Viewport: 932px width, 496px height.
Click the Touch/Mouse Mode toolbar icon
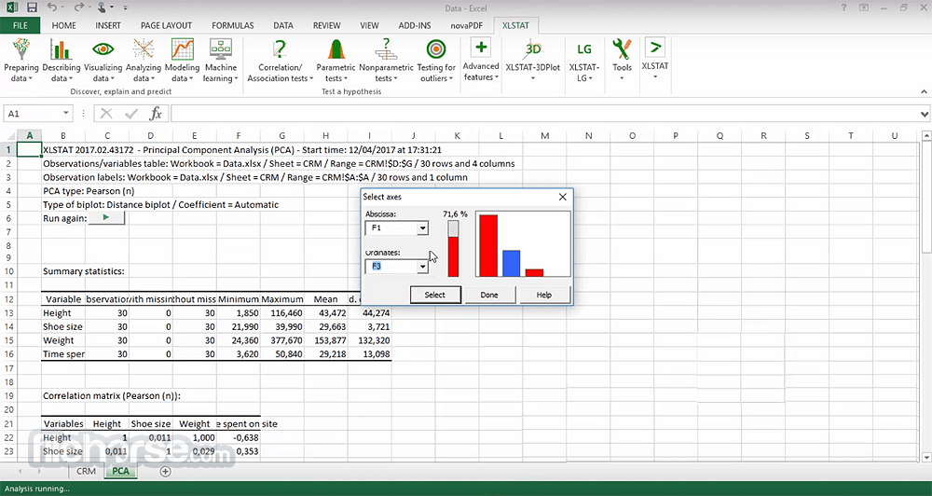pos(103,7)
